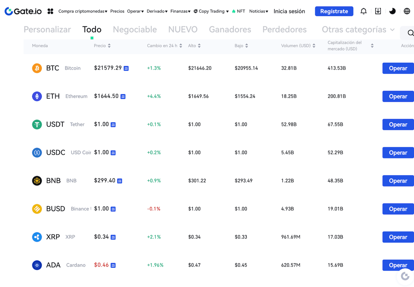Click the Cardano ADA coin icon
The image size is (414, 287).
(37, 265)
